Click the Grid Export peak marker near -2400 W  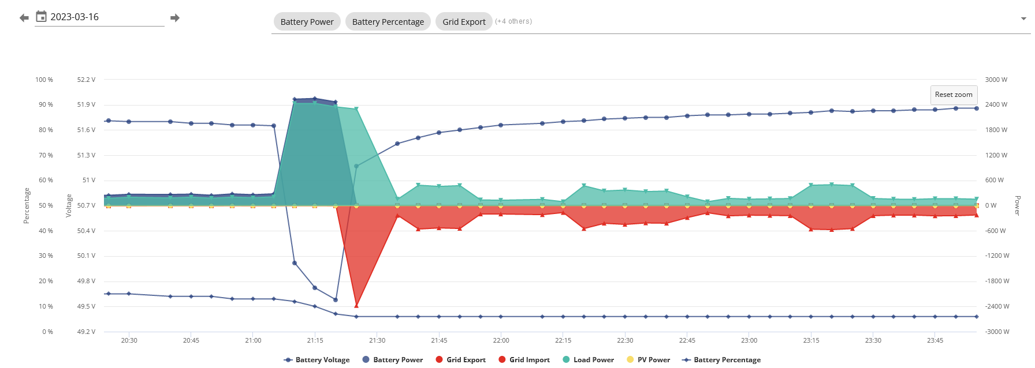356,305
